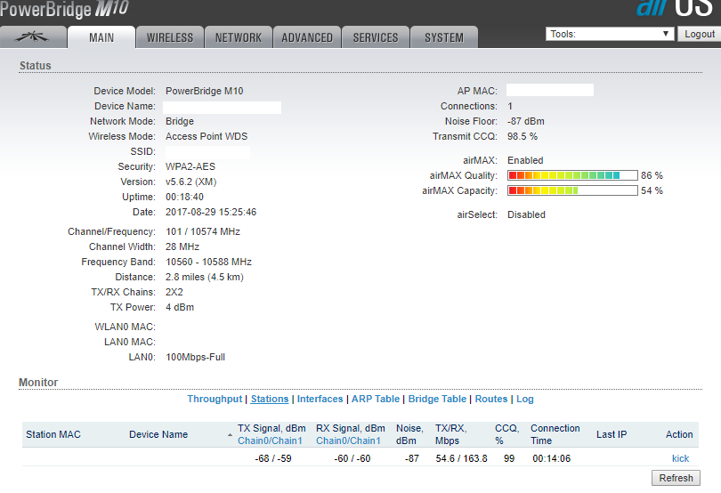Select the Uptime value 00:18:40
Image resolution: width=721 pixels, height=493 pixels.
[x=184, y=197]
